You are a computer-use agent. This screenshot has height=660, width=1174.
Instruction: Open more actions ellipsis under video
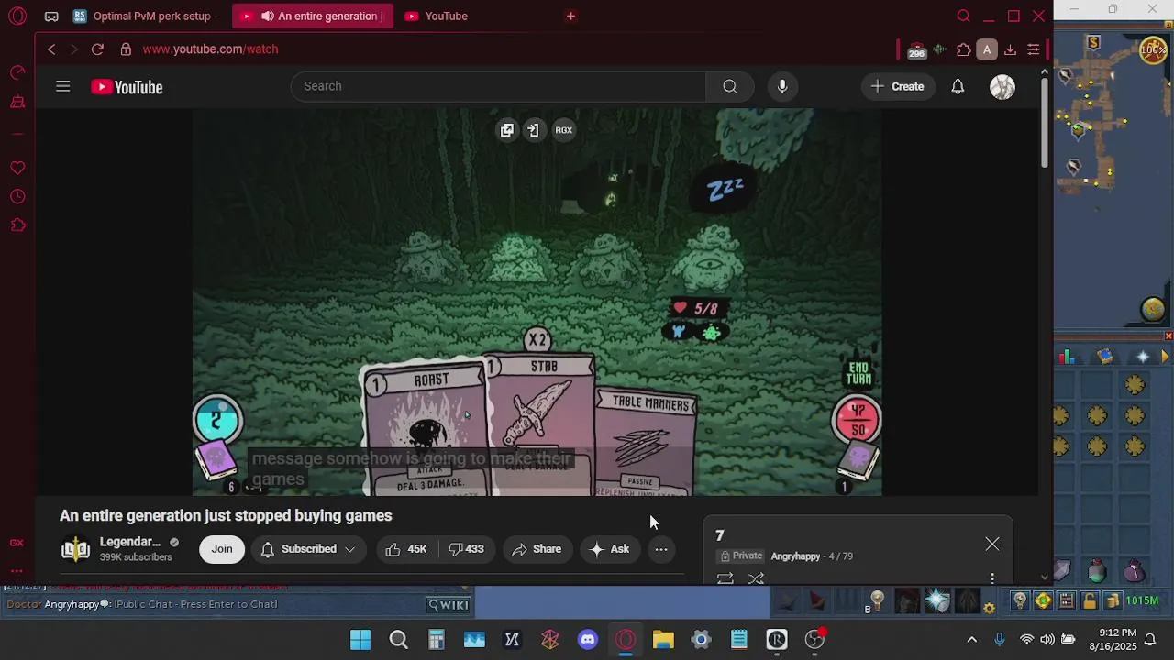pos(660,549)
